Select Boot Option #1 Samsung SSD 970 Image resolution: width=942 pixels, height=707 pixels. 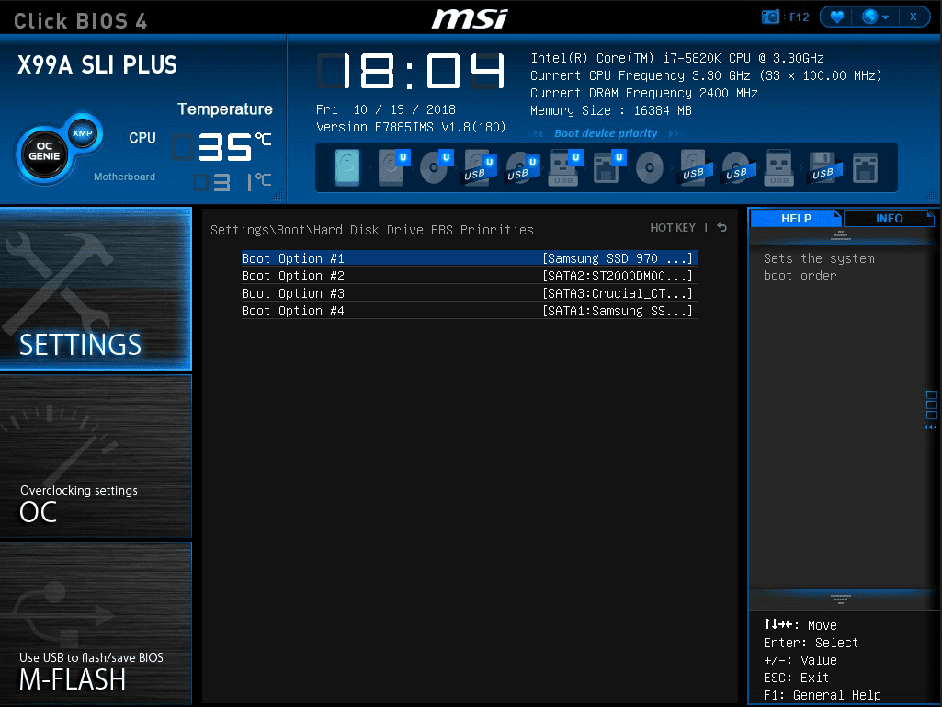[x=470, y=258]
